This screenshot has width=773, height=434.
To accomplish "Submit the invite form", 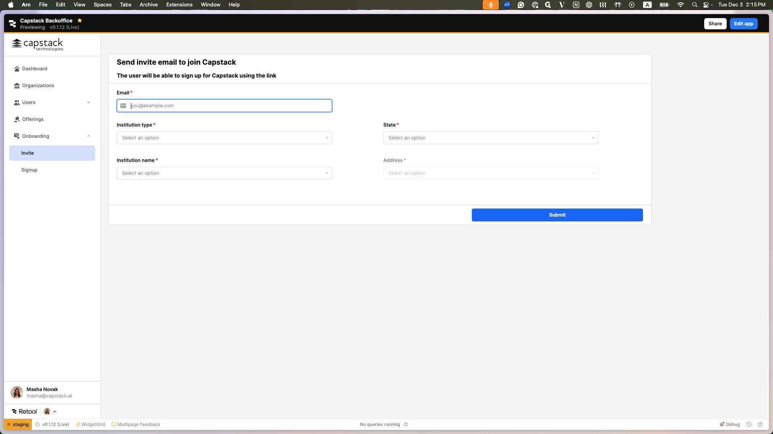I will [557, 215].
